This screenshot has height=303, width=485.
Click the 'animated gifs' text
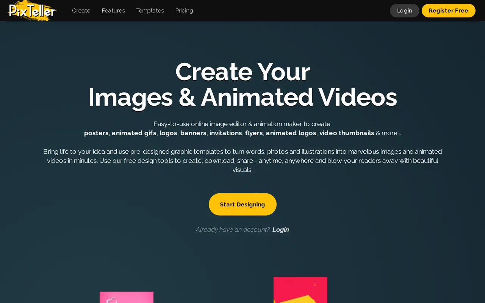point(134,133)
